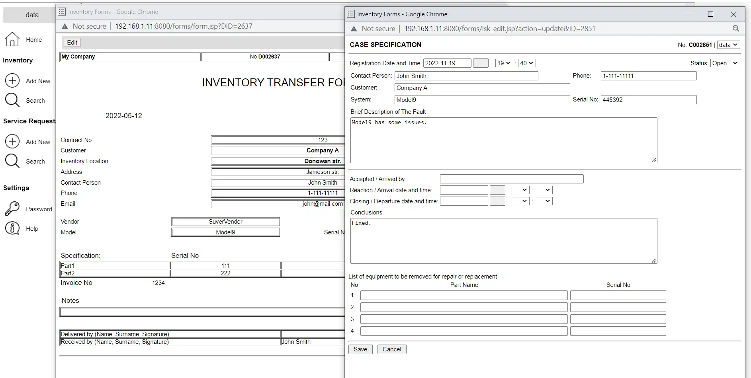The height and width of the screenshot is (378, 751).
Task: Click john@mail.com email value
Action: (x=323, y=204)
